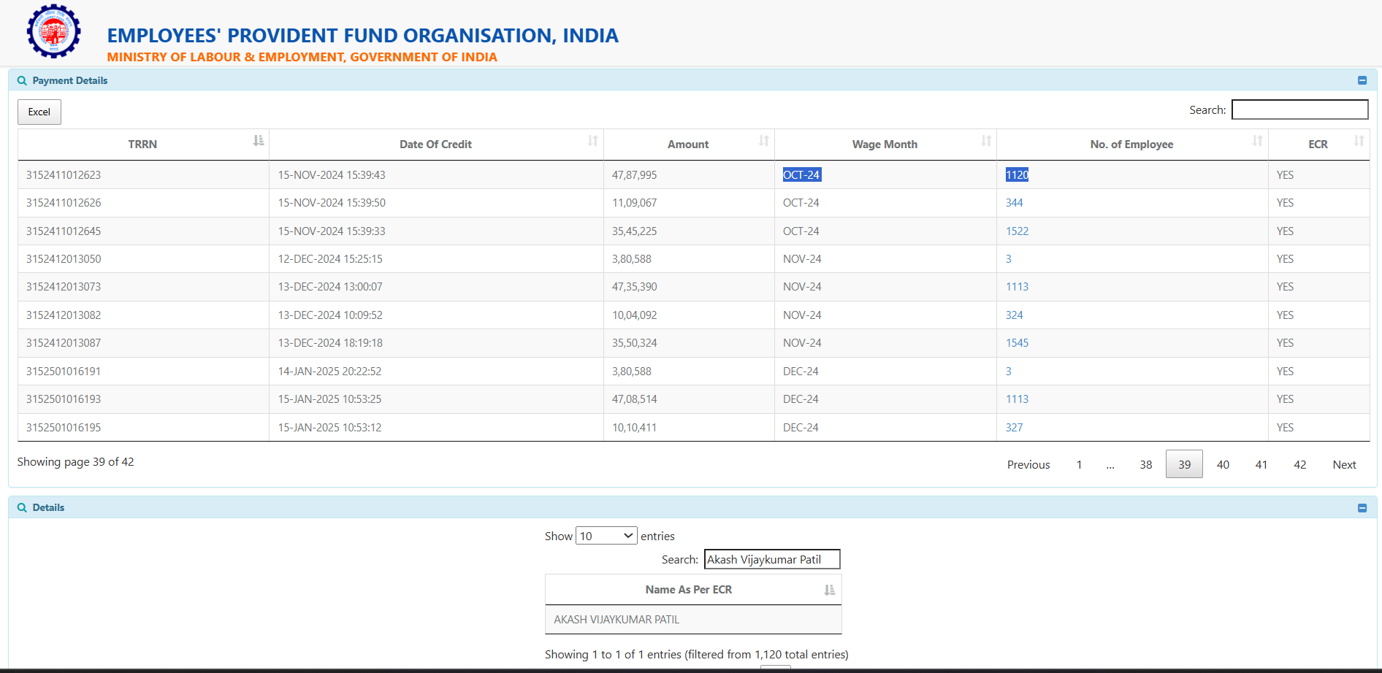Screen dimensions: 1382x673
Task: Collapse the Details panel
Action: point(1362,507)
